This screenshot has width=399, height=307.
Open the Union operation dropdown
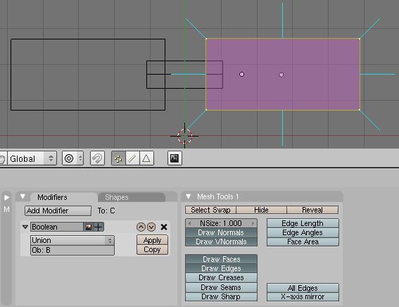tap(72, 240)
